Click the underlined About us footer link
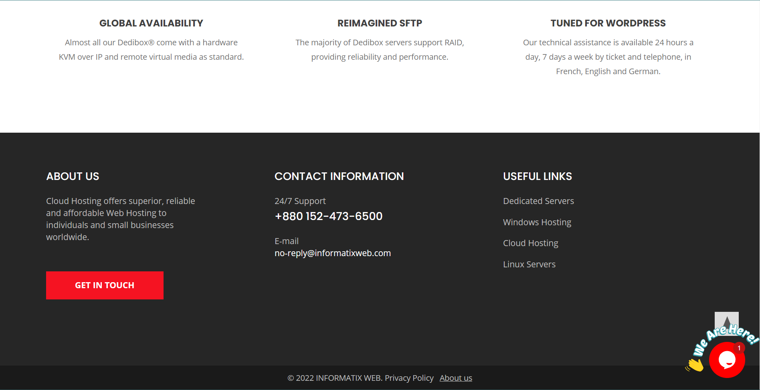Viewport: 760px width, 390px height. 456,378
